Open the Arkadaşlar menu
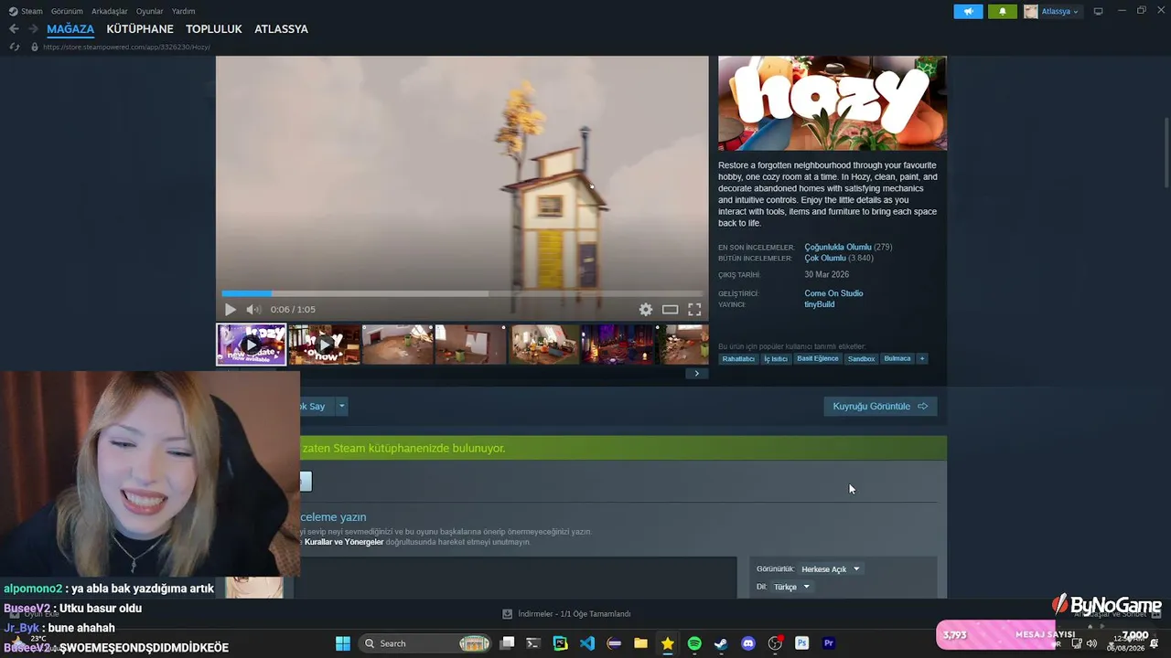The image size is (1171, 658). [x=110, y=11]
